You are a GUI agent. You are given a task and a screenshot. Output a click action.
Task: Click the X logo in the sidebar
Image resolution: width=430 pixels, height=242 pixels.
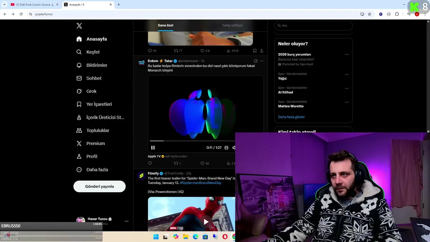(79, 26)
